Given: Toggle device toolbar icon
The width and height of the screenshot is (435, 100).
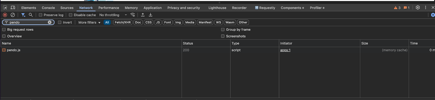Looking at the screenshot, I should click(13, 8).
